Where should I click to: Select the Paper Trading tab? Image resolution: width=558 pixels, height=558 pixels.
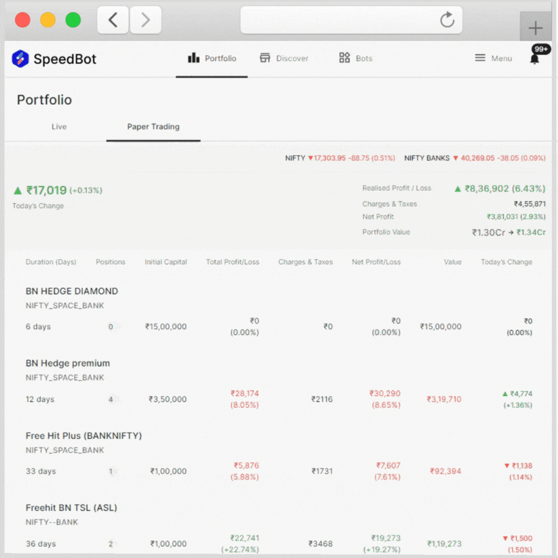coord(153,126)
